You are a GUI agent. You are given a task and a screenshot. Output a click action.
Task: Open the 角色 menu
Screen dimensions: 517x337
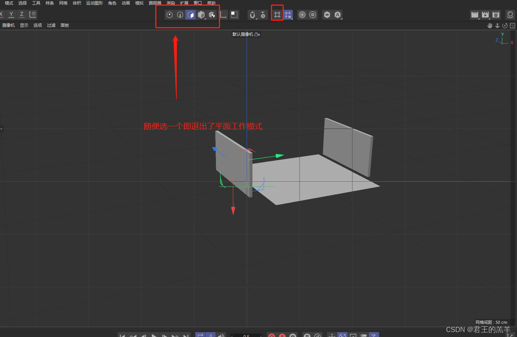click(x=112, y=3)
